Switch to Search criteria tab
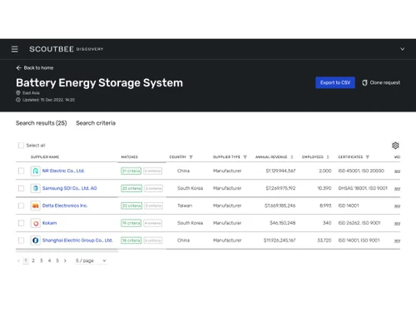 pyautogui.click(x=96, y=123)
